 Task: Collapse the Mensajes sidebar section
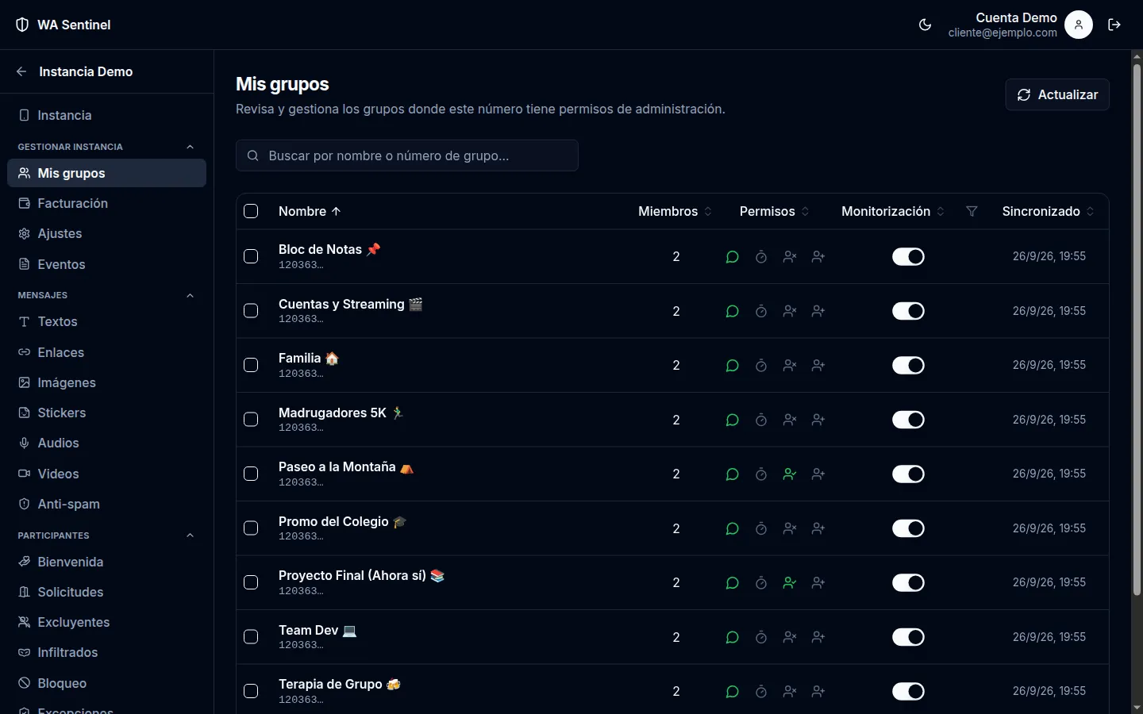coord(190,296)
